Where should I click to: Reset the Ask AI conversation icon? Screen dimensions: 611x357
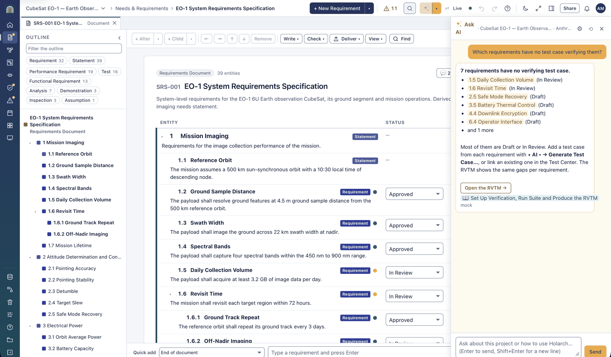coord(591,29)
